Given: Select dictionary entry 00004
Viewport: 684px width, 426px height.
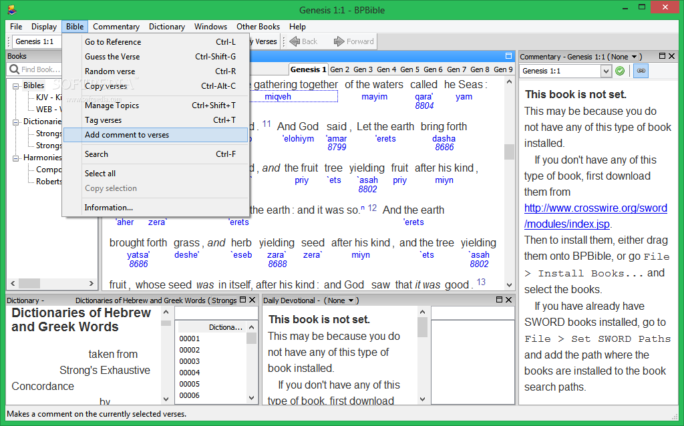Looking at the screenshot, I should pos(189,373).
